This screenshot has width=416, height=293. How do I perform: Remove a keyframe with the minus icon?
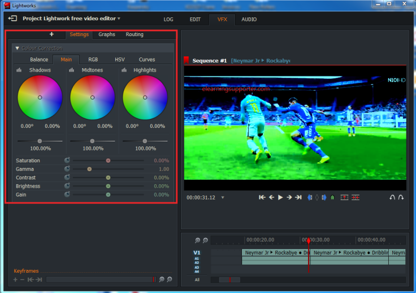click(x=22, y=279)
